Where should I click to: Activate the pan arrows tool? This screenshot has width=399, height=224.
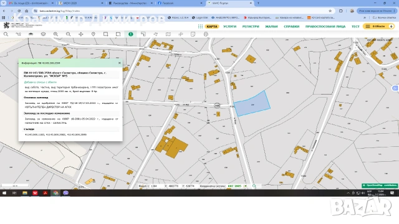(x=80, y=34)
